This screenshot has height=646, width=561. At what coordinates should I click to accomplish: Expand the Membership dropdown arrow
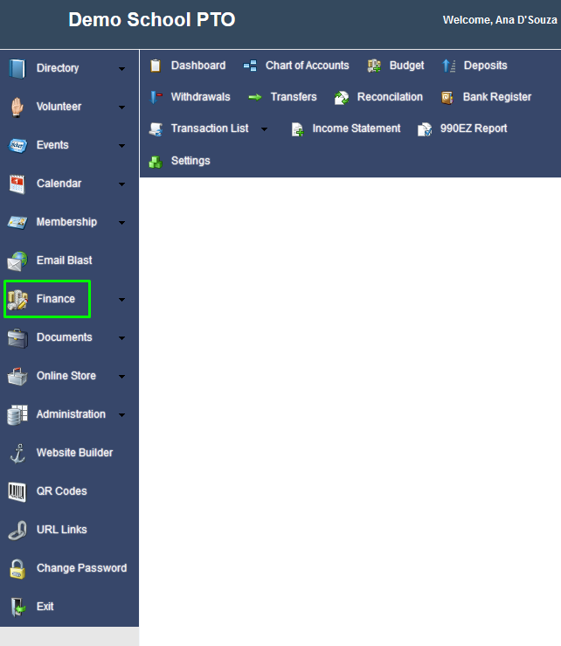[121, 223]
